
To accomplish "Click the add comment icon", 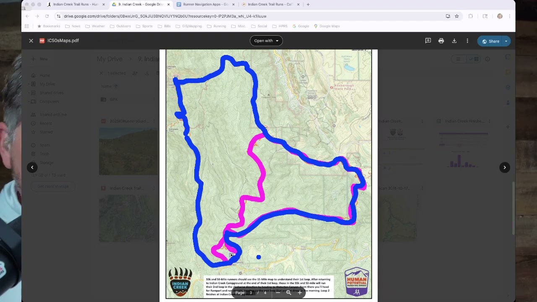I will (x=428, y=41).
